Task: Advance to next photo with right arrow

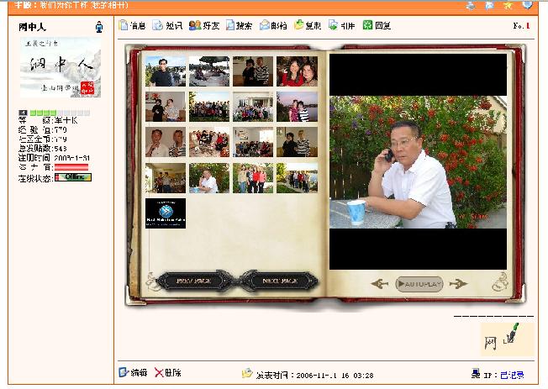Action: pyautogui.click(x=458, y=284)
